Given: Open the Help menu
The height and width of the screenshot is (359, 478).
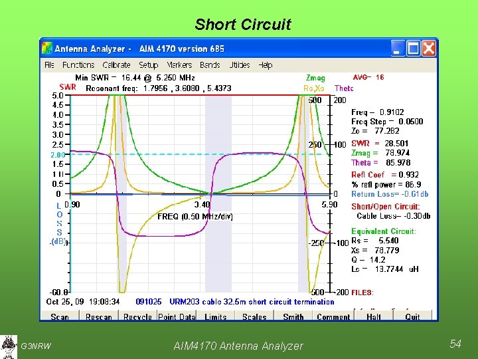Looking at the screenshot, I should point(265,65).
